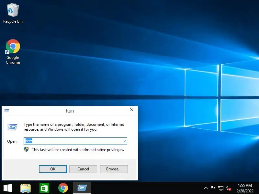The height and width of the screenshot is (194, 259).
Task: Select the Google Chrome desktop shortcut
Action: point(13,52)
